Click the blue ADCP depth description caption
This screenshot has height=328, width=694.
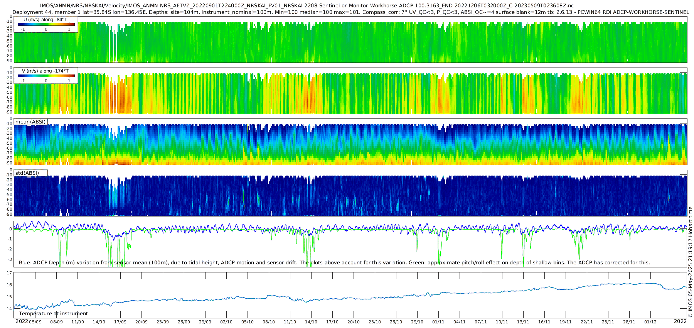[334, 263]
